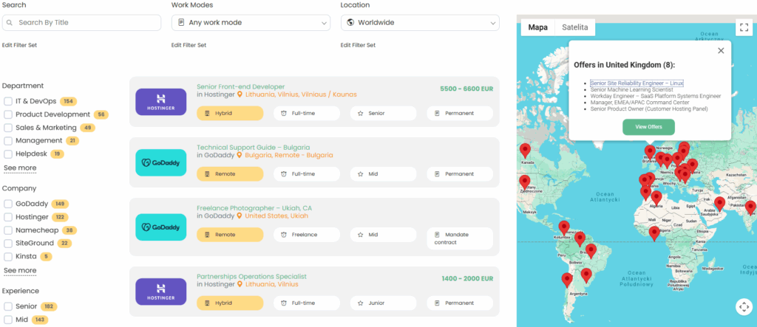Select the Senior experience checkbox
This screenshot has height=327, width=757.
[7, 306]
